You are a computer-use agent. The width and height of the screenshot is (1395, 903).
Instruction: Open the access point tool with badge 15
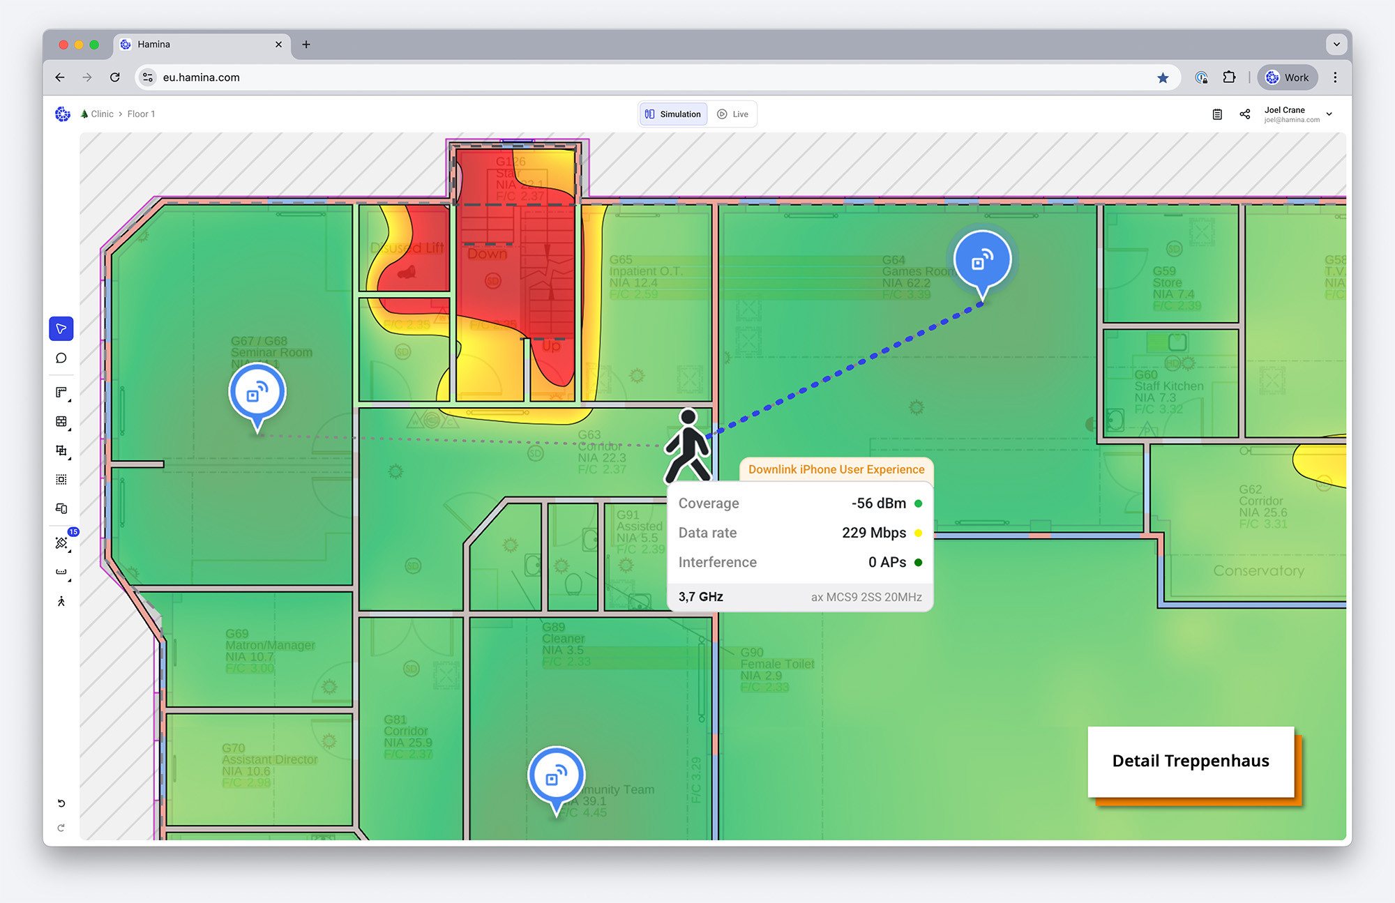pyautogui.click(x=61, y=542)
